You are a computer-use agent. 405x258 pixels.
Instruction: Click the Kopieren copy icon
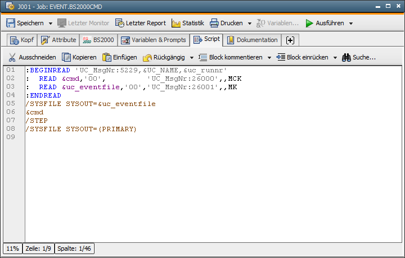(66, 57)
